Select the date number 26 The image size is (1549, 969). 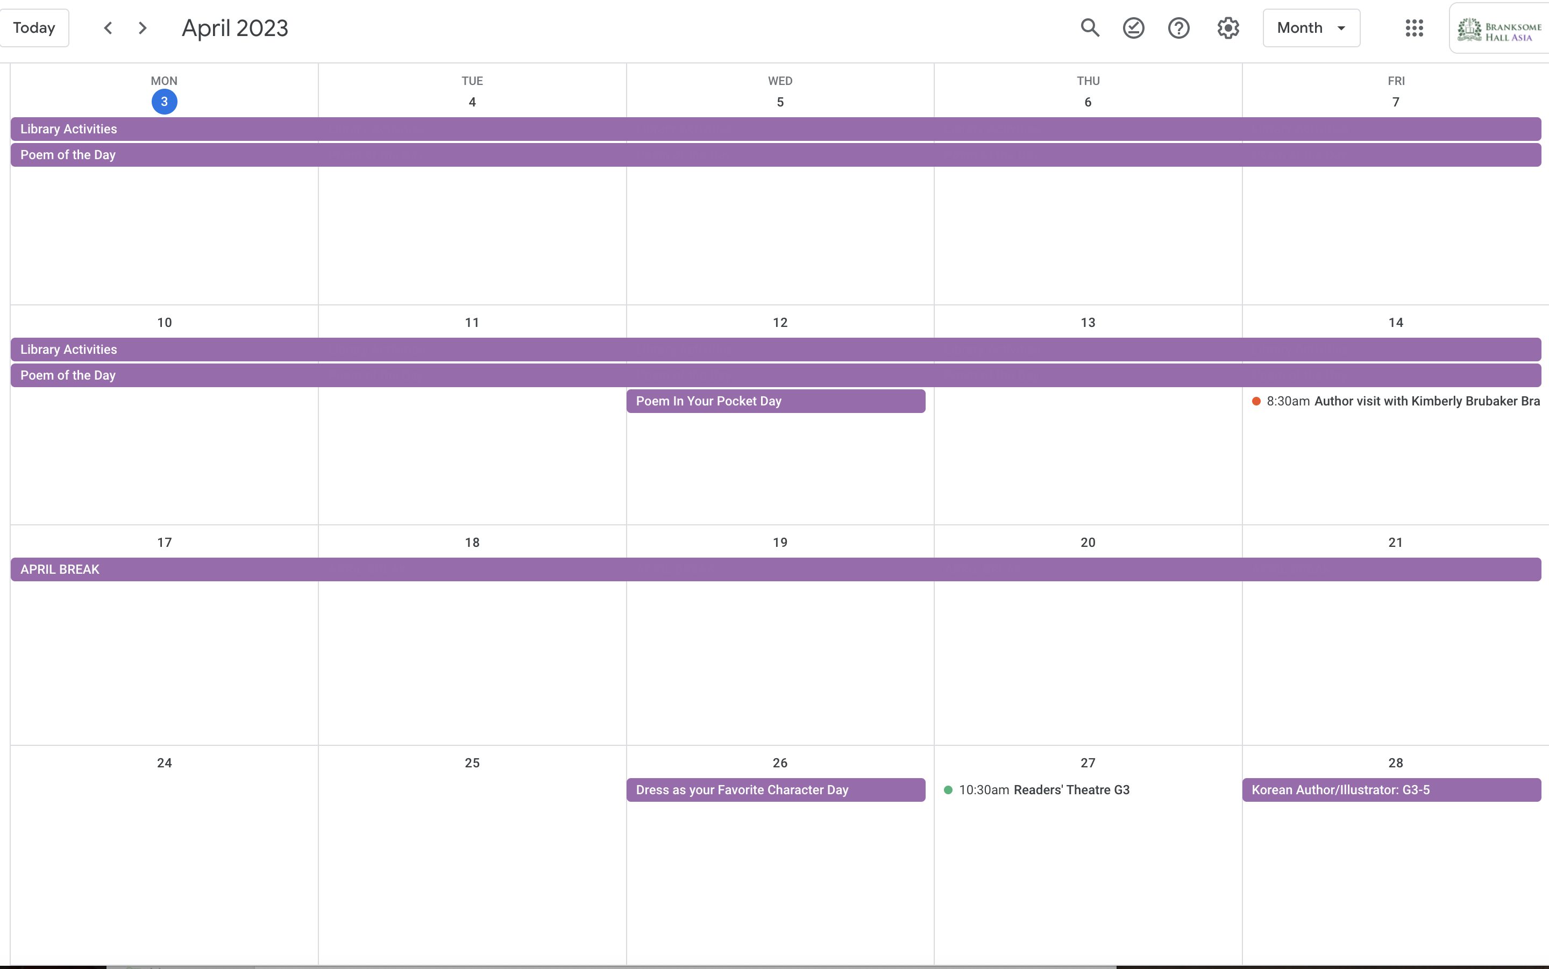coord(779,762)
